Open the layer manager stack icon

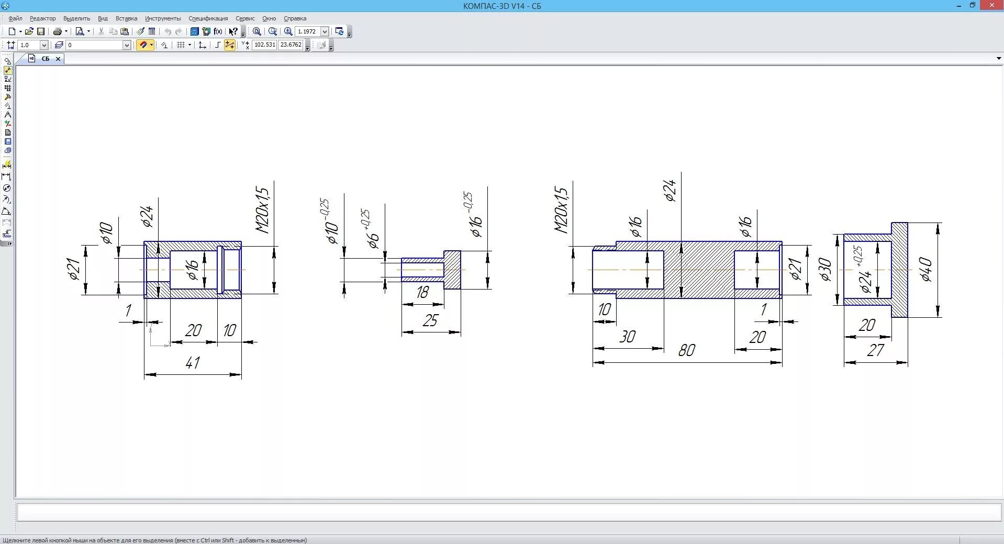(x=59, y=45)
